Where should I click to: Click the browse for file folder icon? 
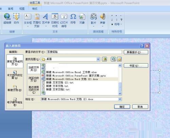[119, 59]
